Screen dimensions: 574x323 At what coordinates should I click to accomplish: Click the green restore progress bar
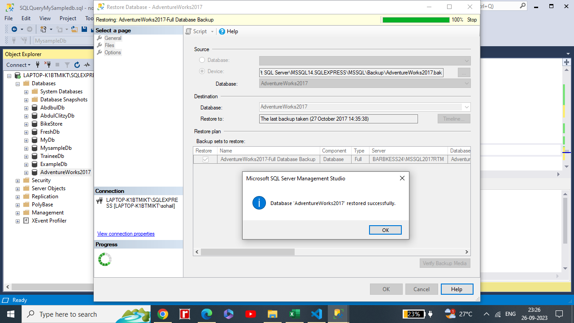coord(416,20)
